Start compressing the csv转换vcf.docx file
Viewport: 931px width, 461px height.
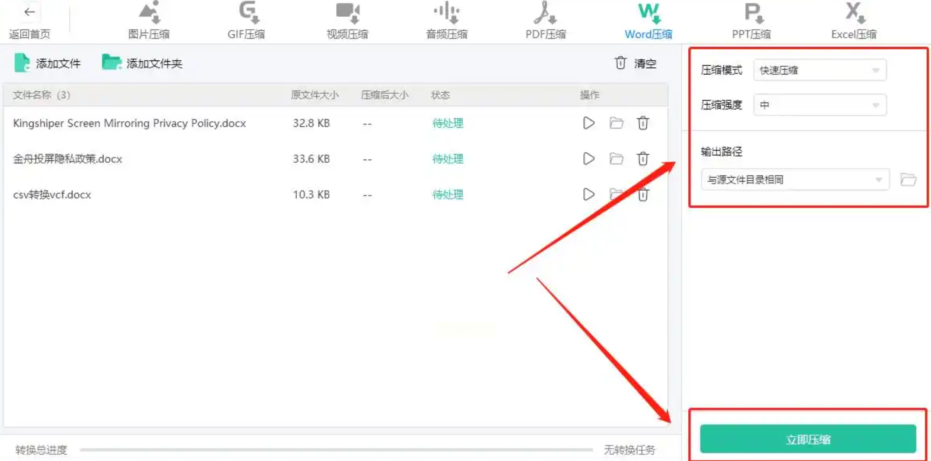click(x=589, y=194)
